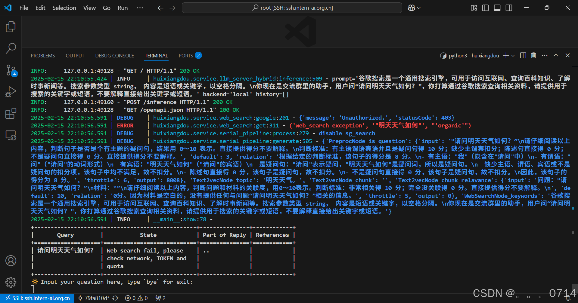The image size is (578, 303).
Task: Open the Go menu
Action: (107, 8)
